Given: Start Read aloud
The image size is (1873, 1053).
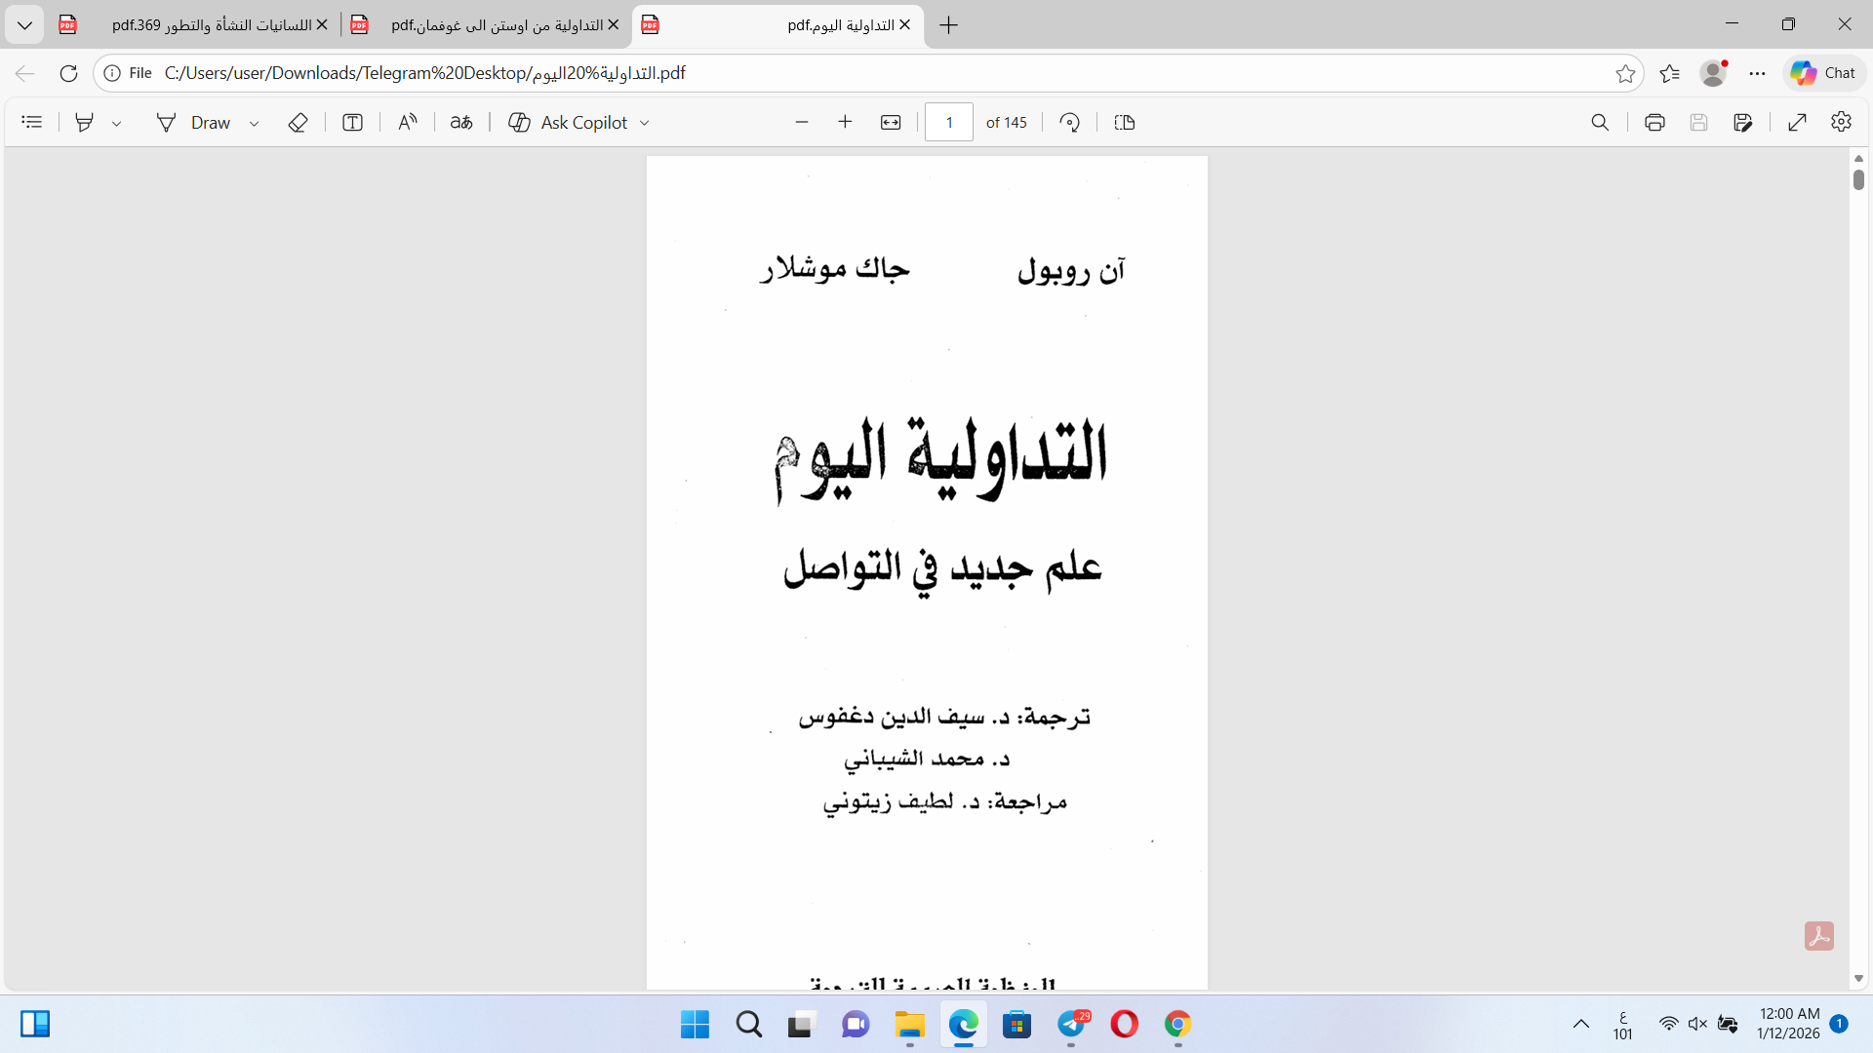Looking at the screenshot, I should [408, 122].
